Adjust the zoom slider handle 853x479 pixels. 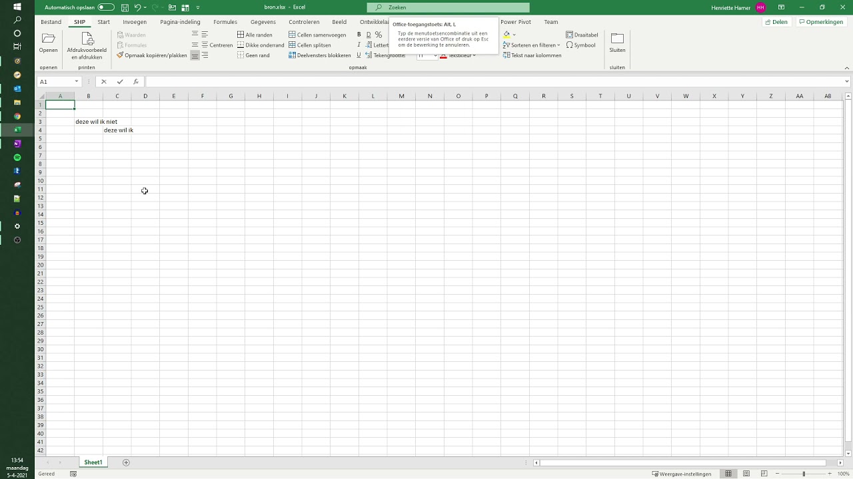pyautogui.click(x=804, y=474)
